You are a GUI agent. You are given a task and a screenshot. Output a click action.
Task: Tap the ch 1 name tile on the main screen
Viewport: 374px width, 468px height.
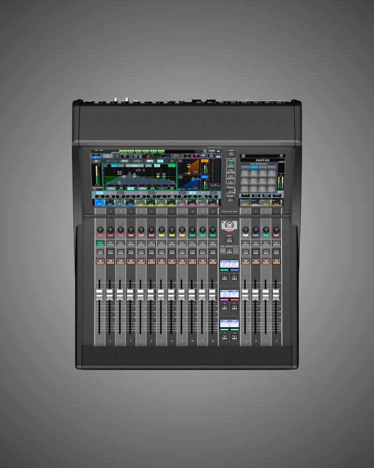pyautogui.click(x=100, y=203)
